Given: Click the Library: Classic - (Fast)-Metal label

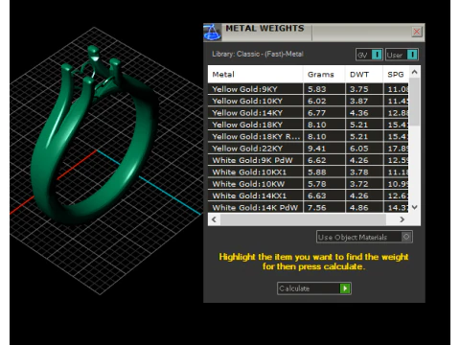Looking at the screenshot, I should click(258, 54).
